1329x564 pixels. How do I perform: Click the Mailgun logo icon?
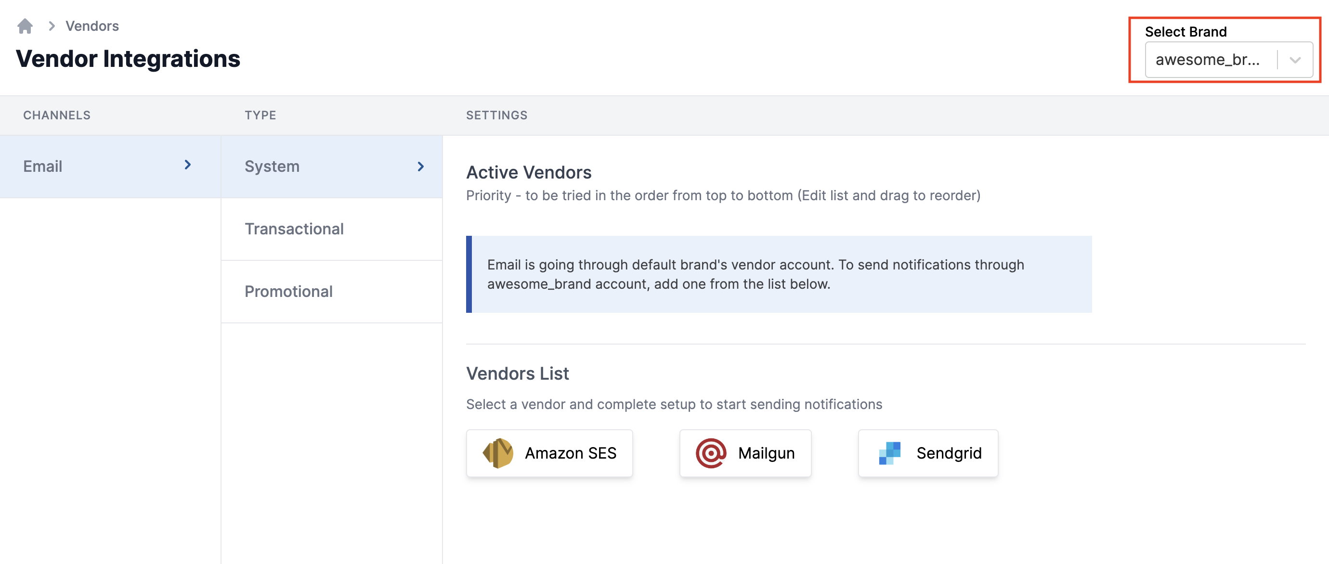[x=711, y=453]
